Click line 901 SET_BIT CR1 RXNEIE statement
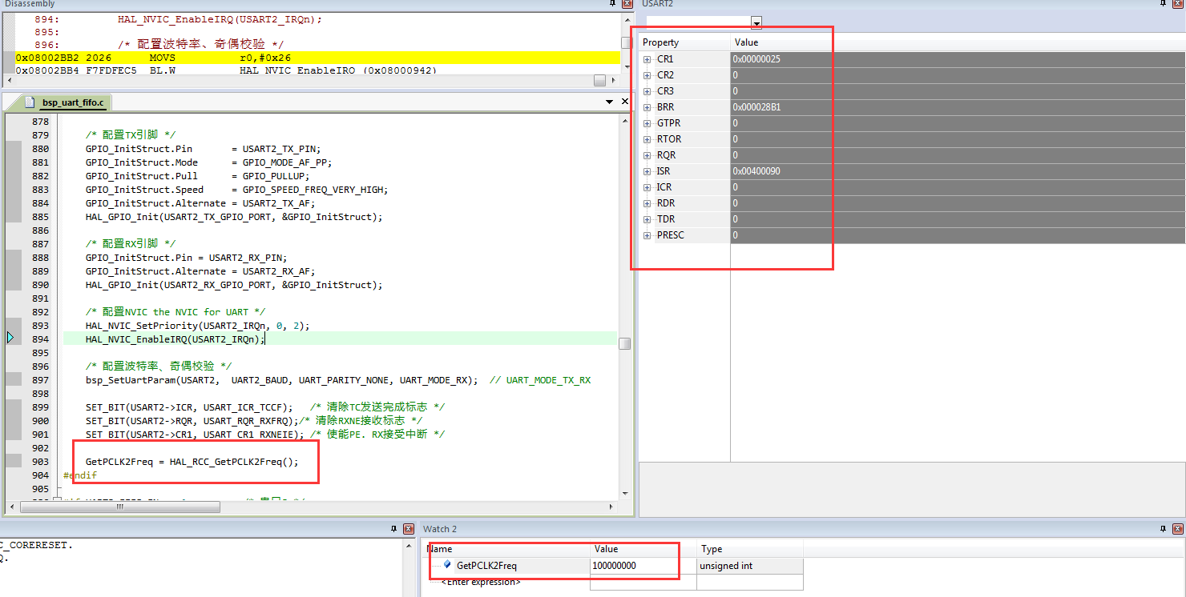This screenshot has width=1186, height=597. tap(193, 435)
